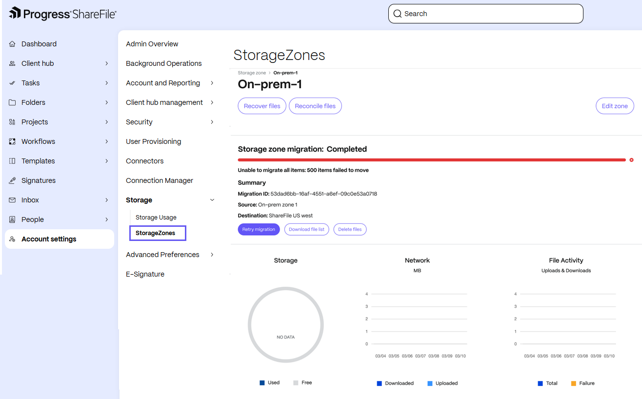Expand the Security menu chevron
Viewport: 642px width, 399px height.
[x=212, y=122]
